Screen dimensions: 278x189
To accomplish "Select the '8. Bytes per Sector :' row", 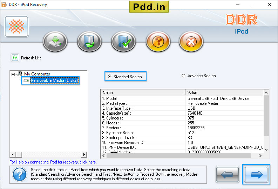I will coord(182,133).
